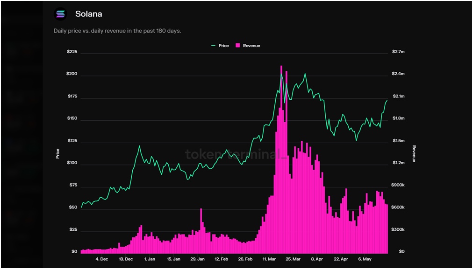Click the 11. Mar date label

[269, 259]
